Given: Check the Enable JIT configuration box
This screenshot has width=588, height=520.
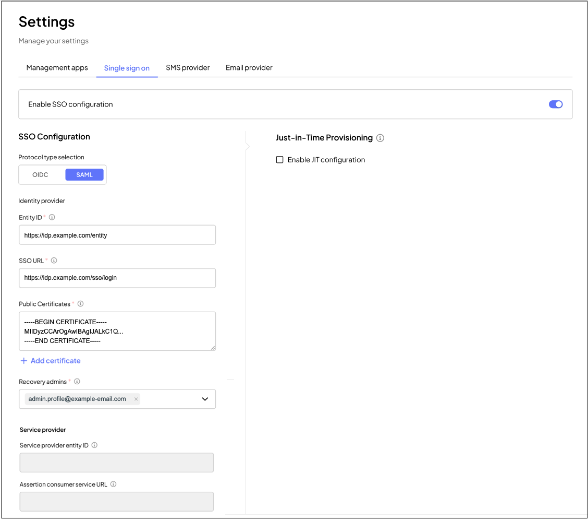Looking at the screenshot, I should coord(280,160).
